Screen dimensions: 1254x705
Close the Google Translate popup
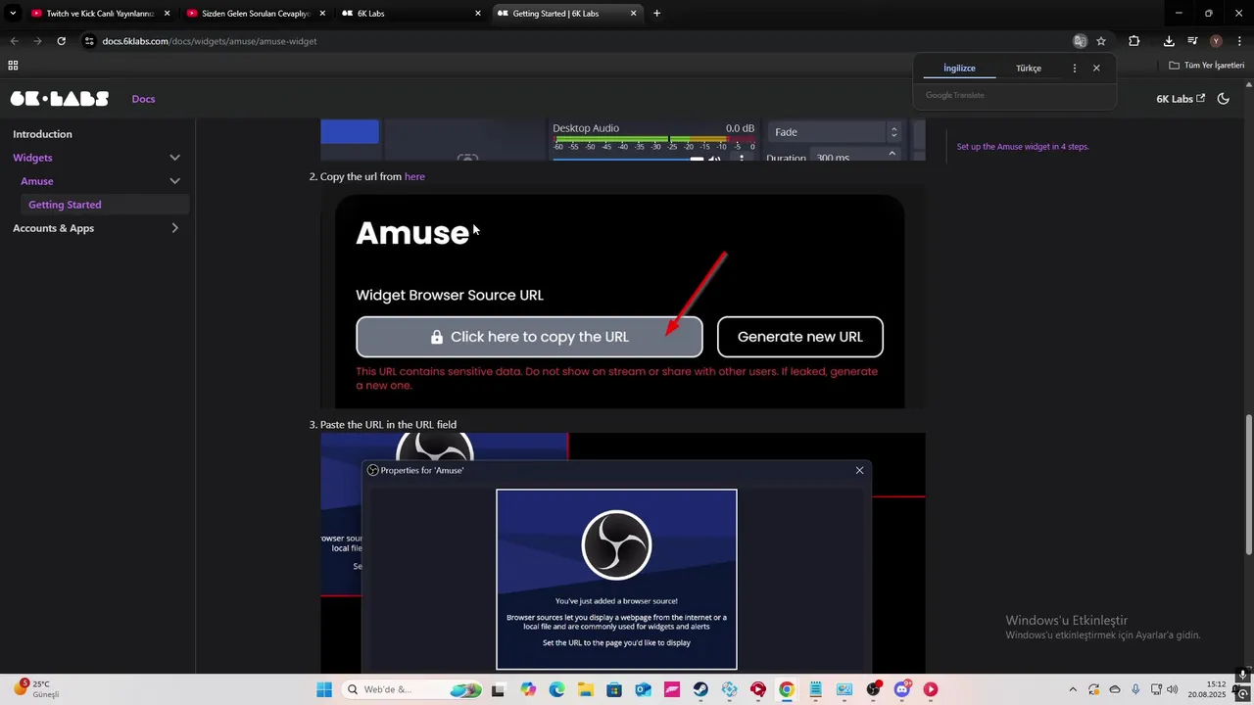tap(1096, 69)
